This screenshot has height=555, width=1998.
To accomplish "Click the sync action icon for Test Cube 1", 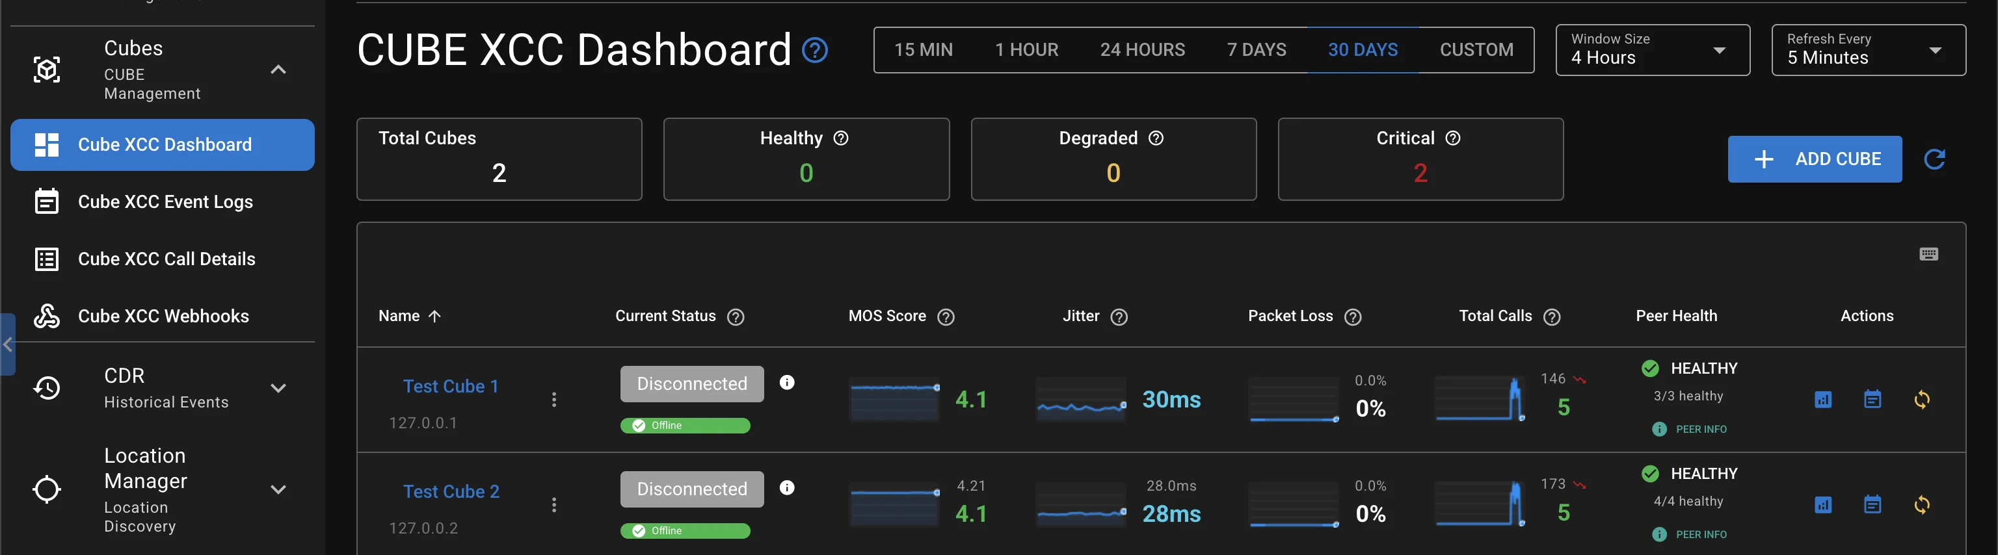I will coord(1921,399).
